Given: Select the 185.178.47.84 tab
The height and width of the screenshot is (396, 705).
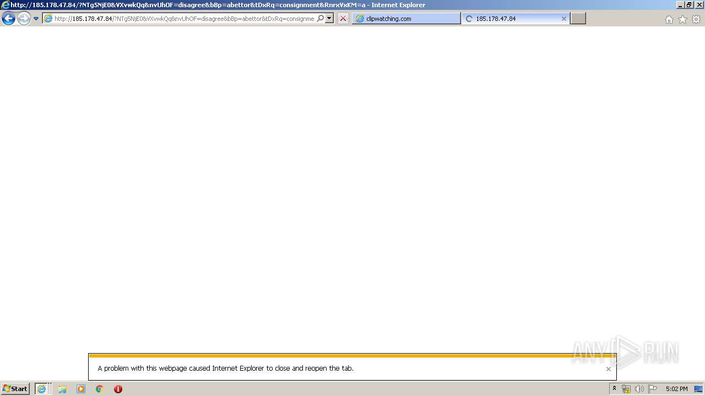Looking at the screenshot, I should tap(515, 19).
